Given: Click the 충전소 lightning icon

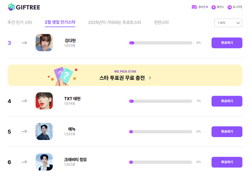Looking at the screenshot, I should coord(213,7).
